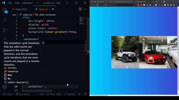Split the editor to the right
The image size is (179, 100).
(80, 9)
